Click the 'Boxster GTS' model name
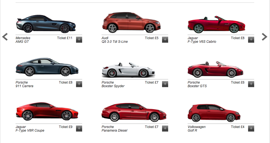 coord(197,86)
